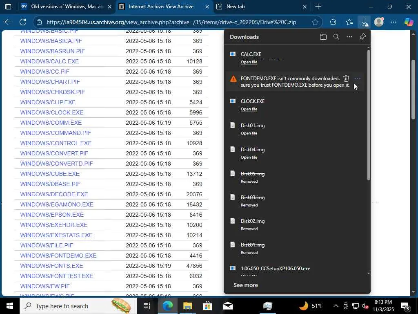View site information lock icon
The image size is (418, 314).
tap(39, 22)
